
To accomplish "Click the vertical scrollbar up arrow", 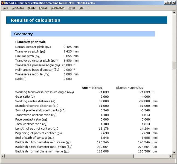I will (x=174, y=13).
